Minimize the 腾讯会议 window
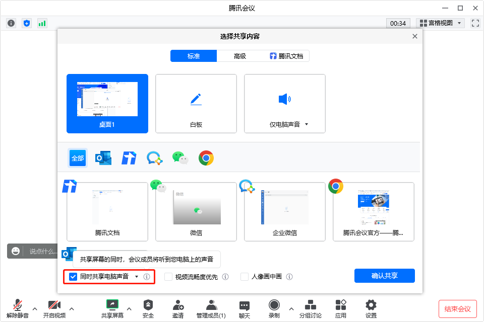The image size is (484, 322). 445,8
